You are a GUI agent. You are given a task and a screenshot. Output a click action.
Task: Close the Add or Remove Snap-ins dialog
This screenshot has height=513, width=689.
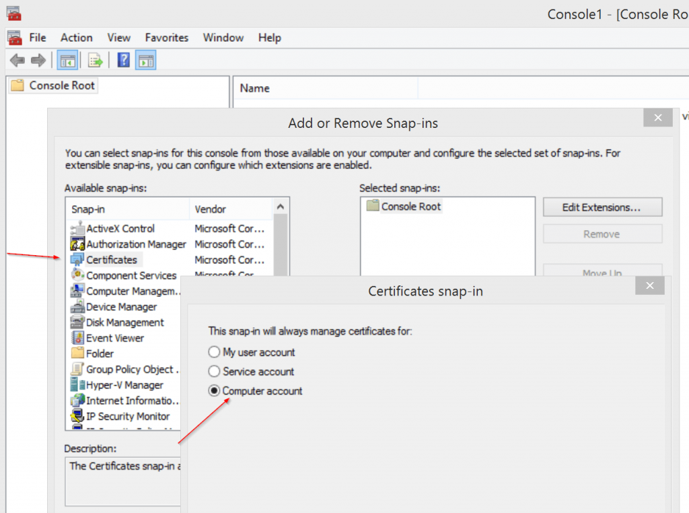(x=658, y=117)
